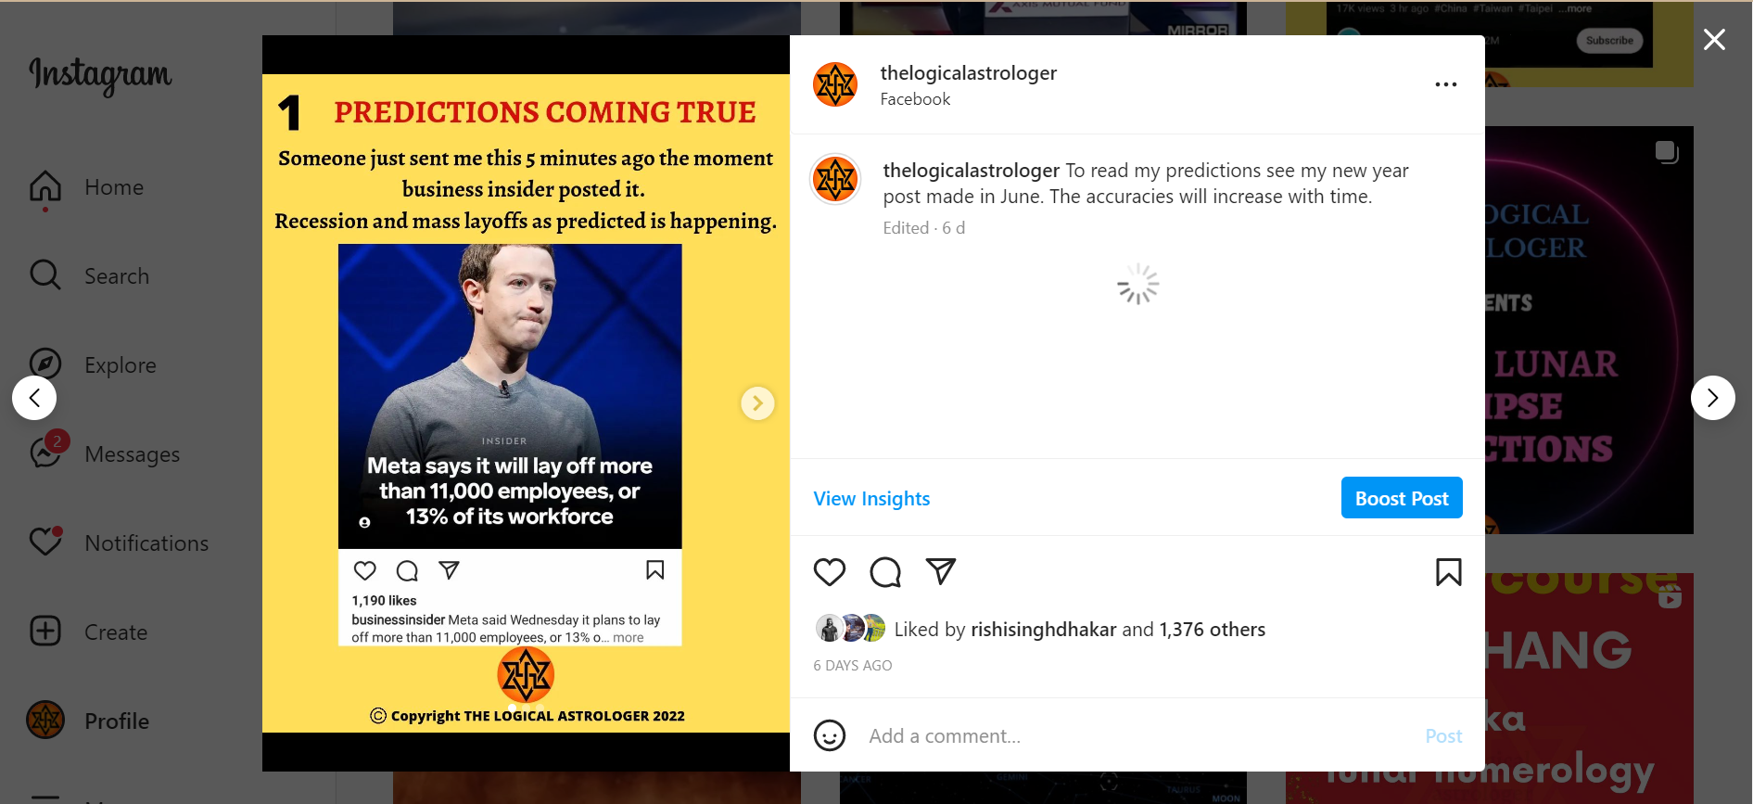The width and height of the screenshot is (1753, 804).
Task: Click the 6 DAYS AGO timestamp
Action: (x=853, y=666)
